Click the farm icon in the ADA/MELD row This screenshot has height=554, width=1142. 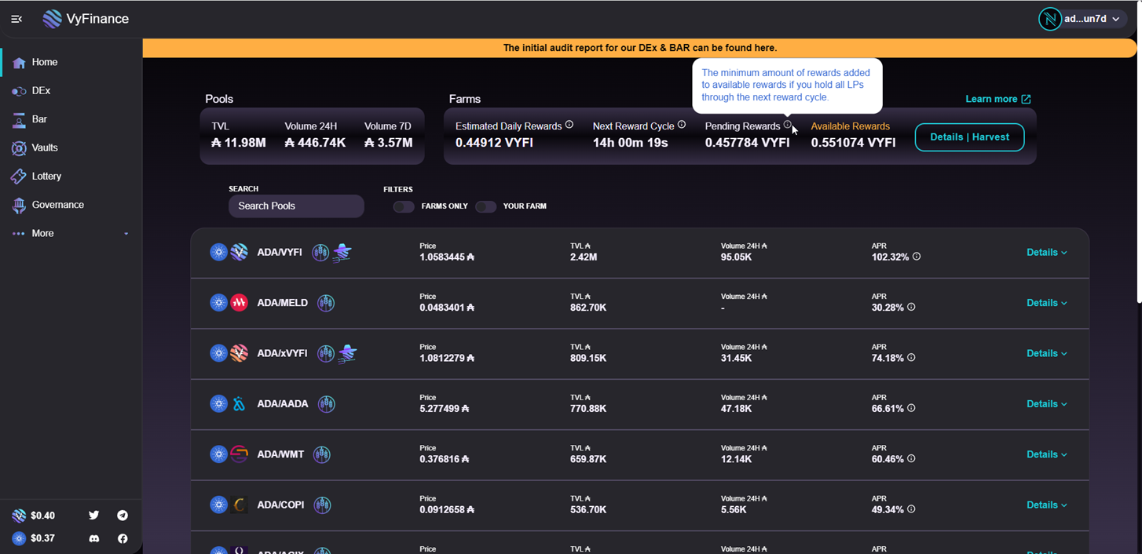[x=326, y=303]
